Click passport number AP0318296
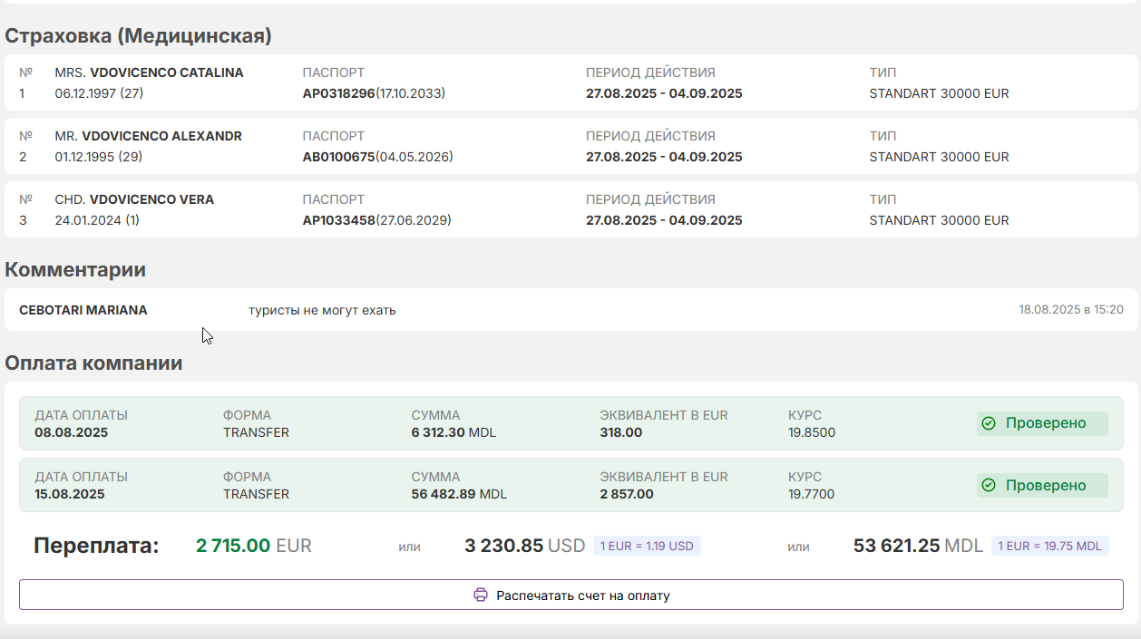1141x639 pixels. pos(338,93)
